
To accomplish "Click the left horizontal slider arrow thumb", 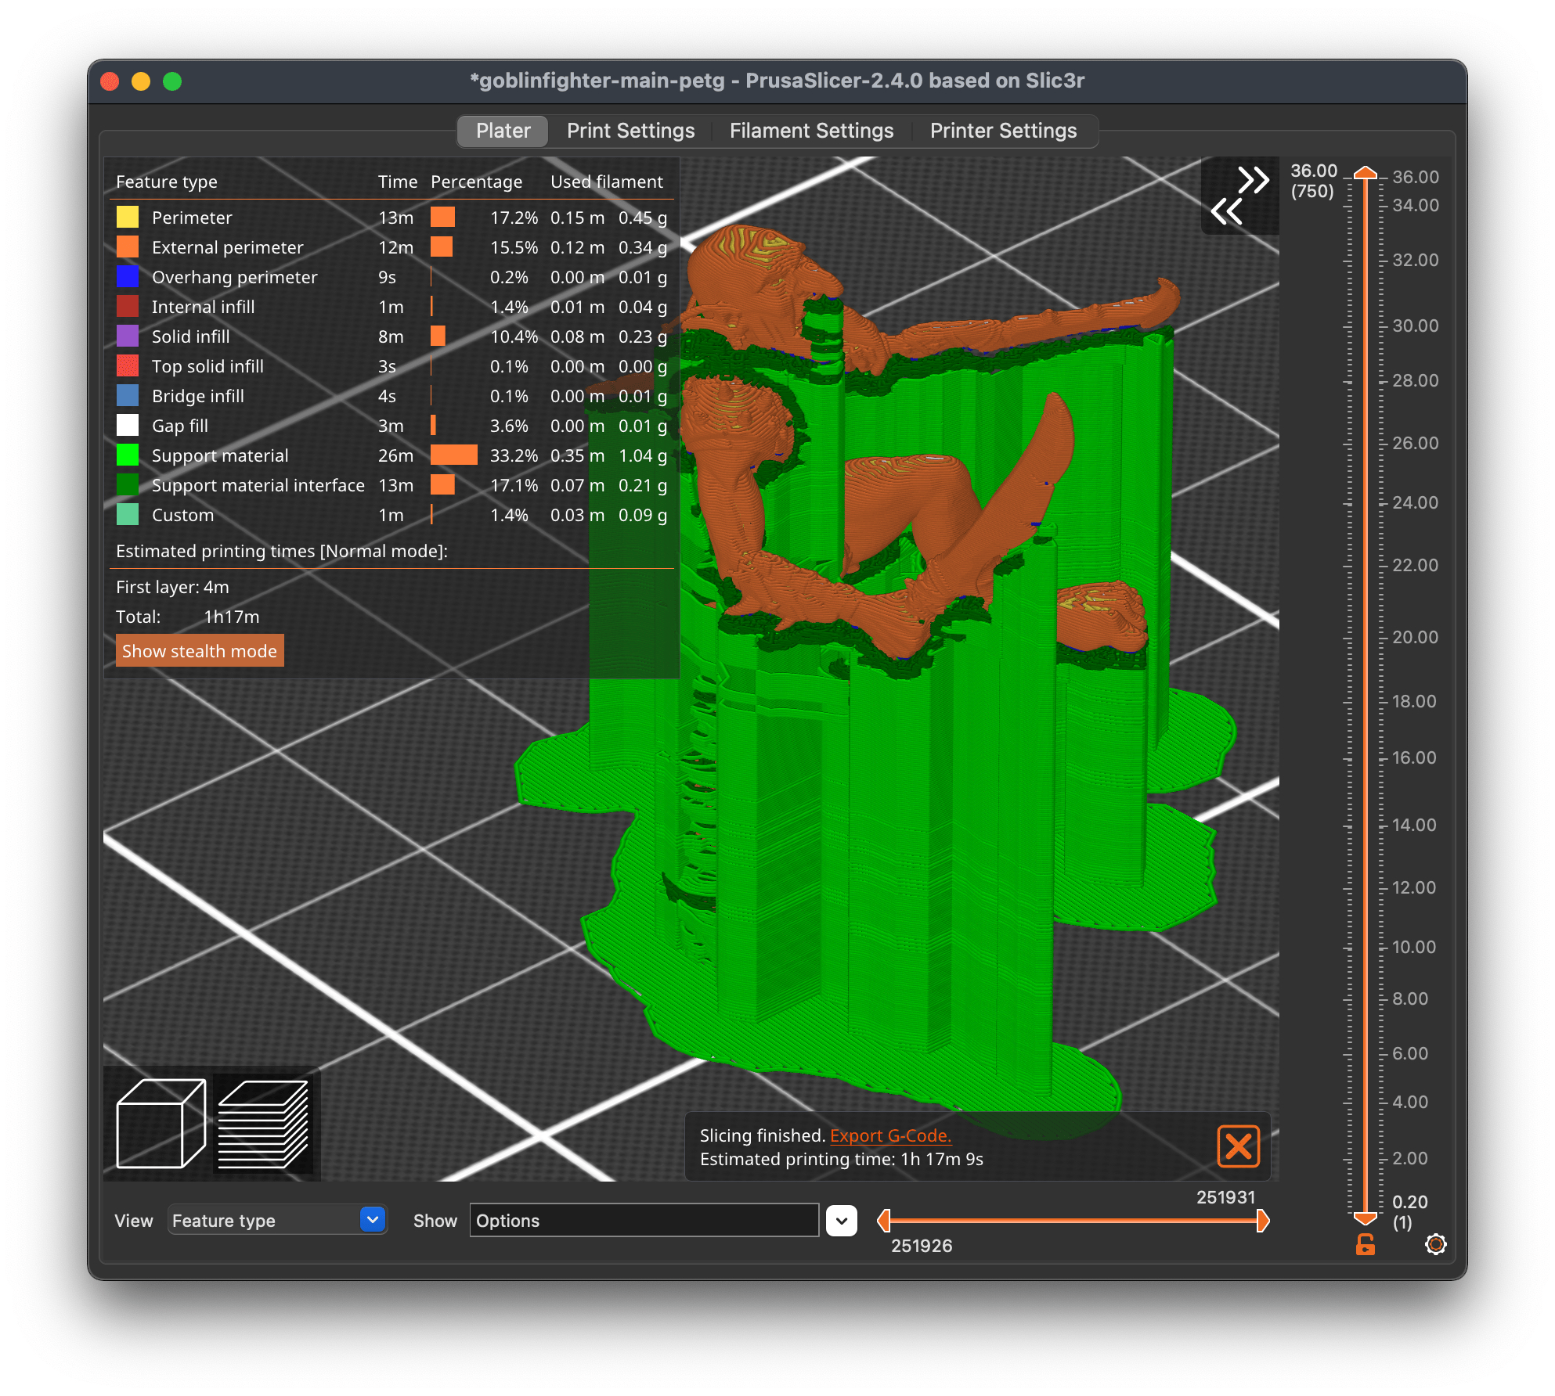I will point(884,1220).
